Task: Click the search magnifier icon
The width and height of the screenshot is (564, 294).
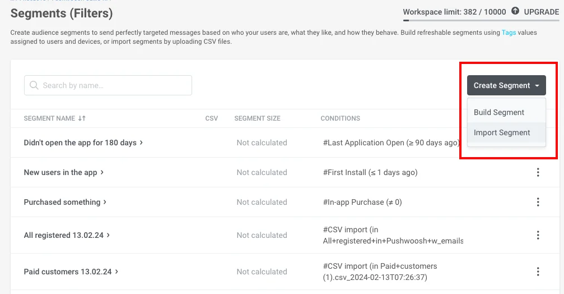Action: pyautogui.click(x=34, y=85)
